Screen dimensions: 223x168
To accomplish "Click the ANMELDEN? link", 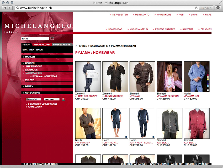I will click(35, 107).
